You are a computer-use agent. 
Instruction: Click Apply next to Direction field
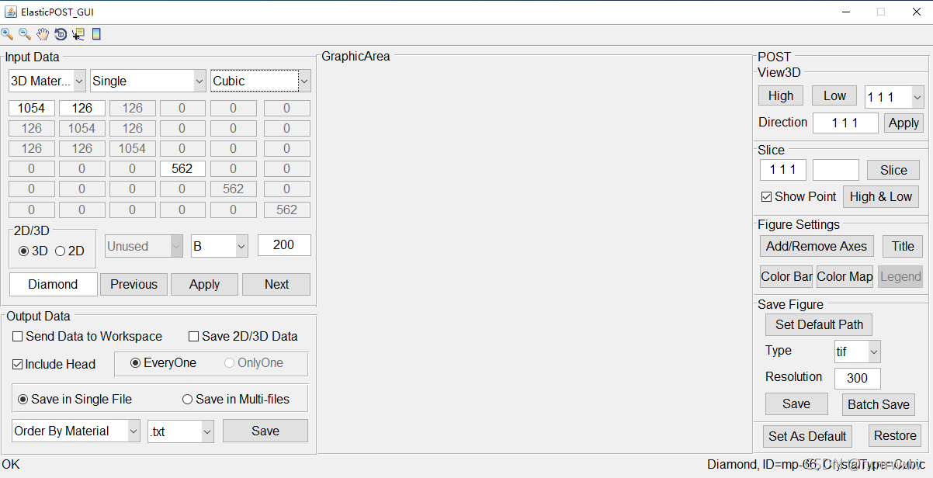pos(904,123)
